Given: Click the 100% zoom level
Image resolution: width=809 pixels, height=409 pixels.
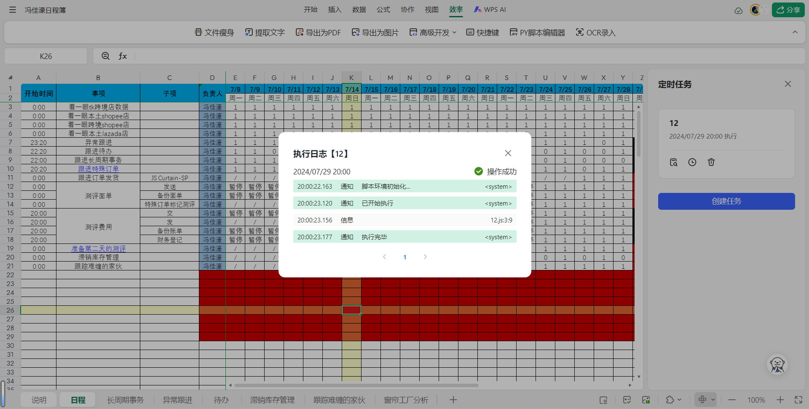Looking at the screenshot, I should click(756, 400).
